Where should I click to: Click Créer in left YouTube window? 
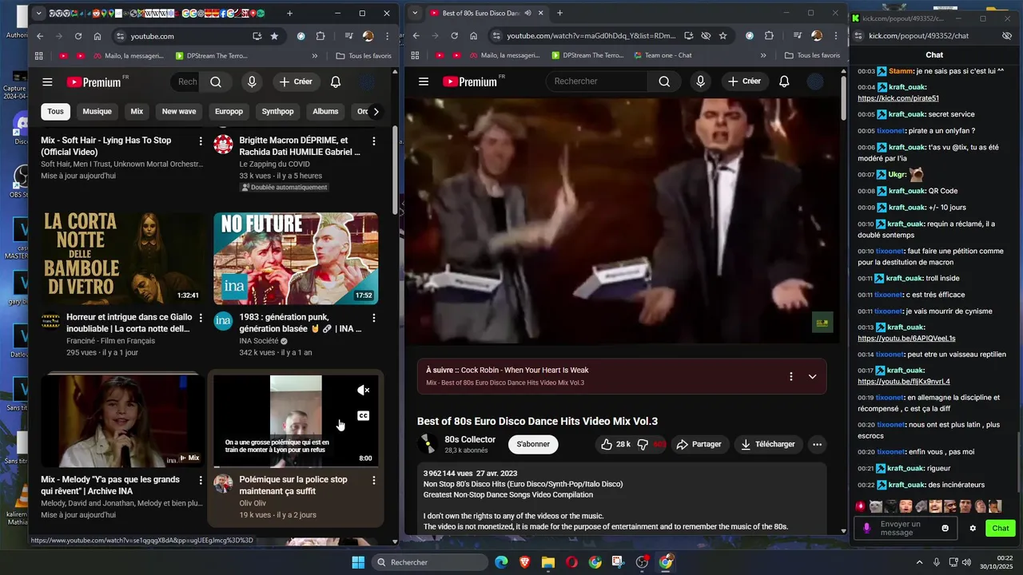[295, 82]
